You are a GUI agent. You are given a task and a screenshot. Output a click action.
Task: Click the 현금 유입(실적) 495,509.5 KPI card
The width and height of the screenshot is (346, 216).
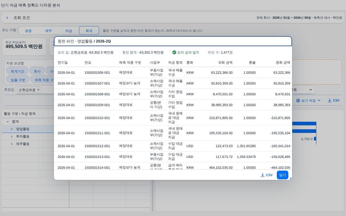24,46
